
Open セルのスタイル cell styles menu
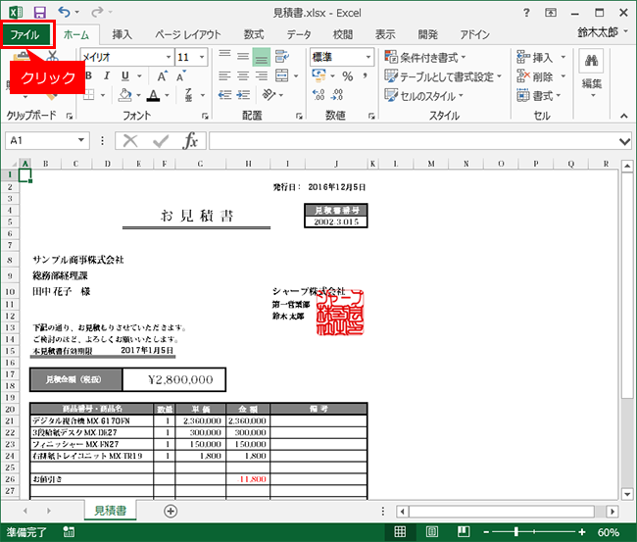(x=423, y=96)
